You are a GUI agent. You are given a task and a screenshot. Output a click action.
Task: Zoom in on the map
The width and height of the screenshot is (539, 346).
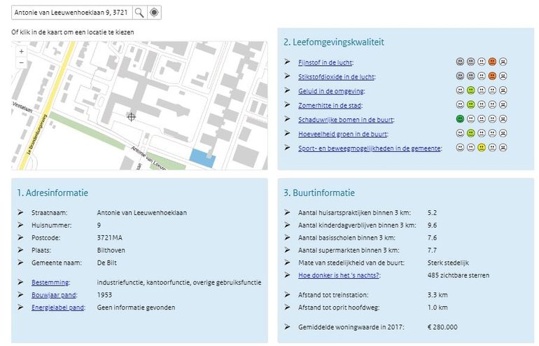tap(21, 51)
